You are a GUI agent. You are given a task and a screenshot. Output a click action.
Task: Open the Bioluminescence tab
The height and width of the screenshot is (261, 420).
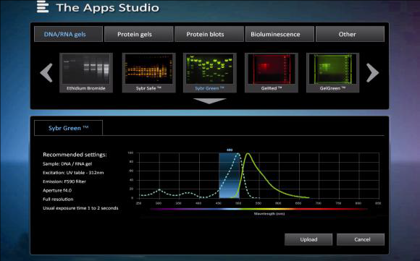[280, 34]
